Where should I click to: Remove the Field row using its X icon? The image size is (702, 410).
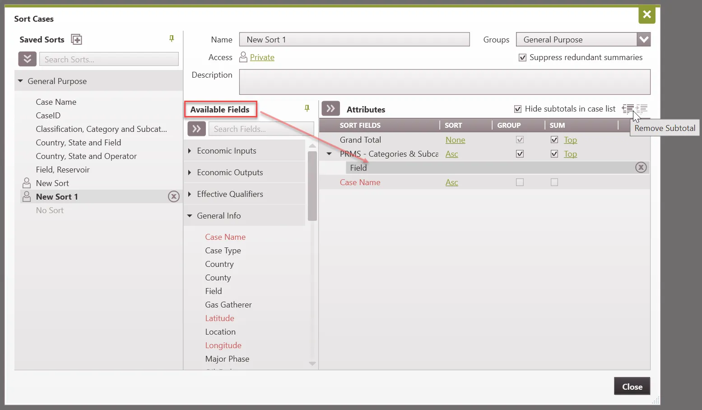pyautogui.click(x=641, y=168)
